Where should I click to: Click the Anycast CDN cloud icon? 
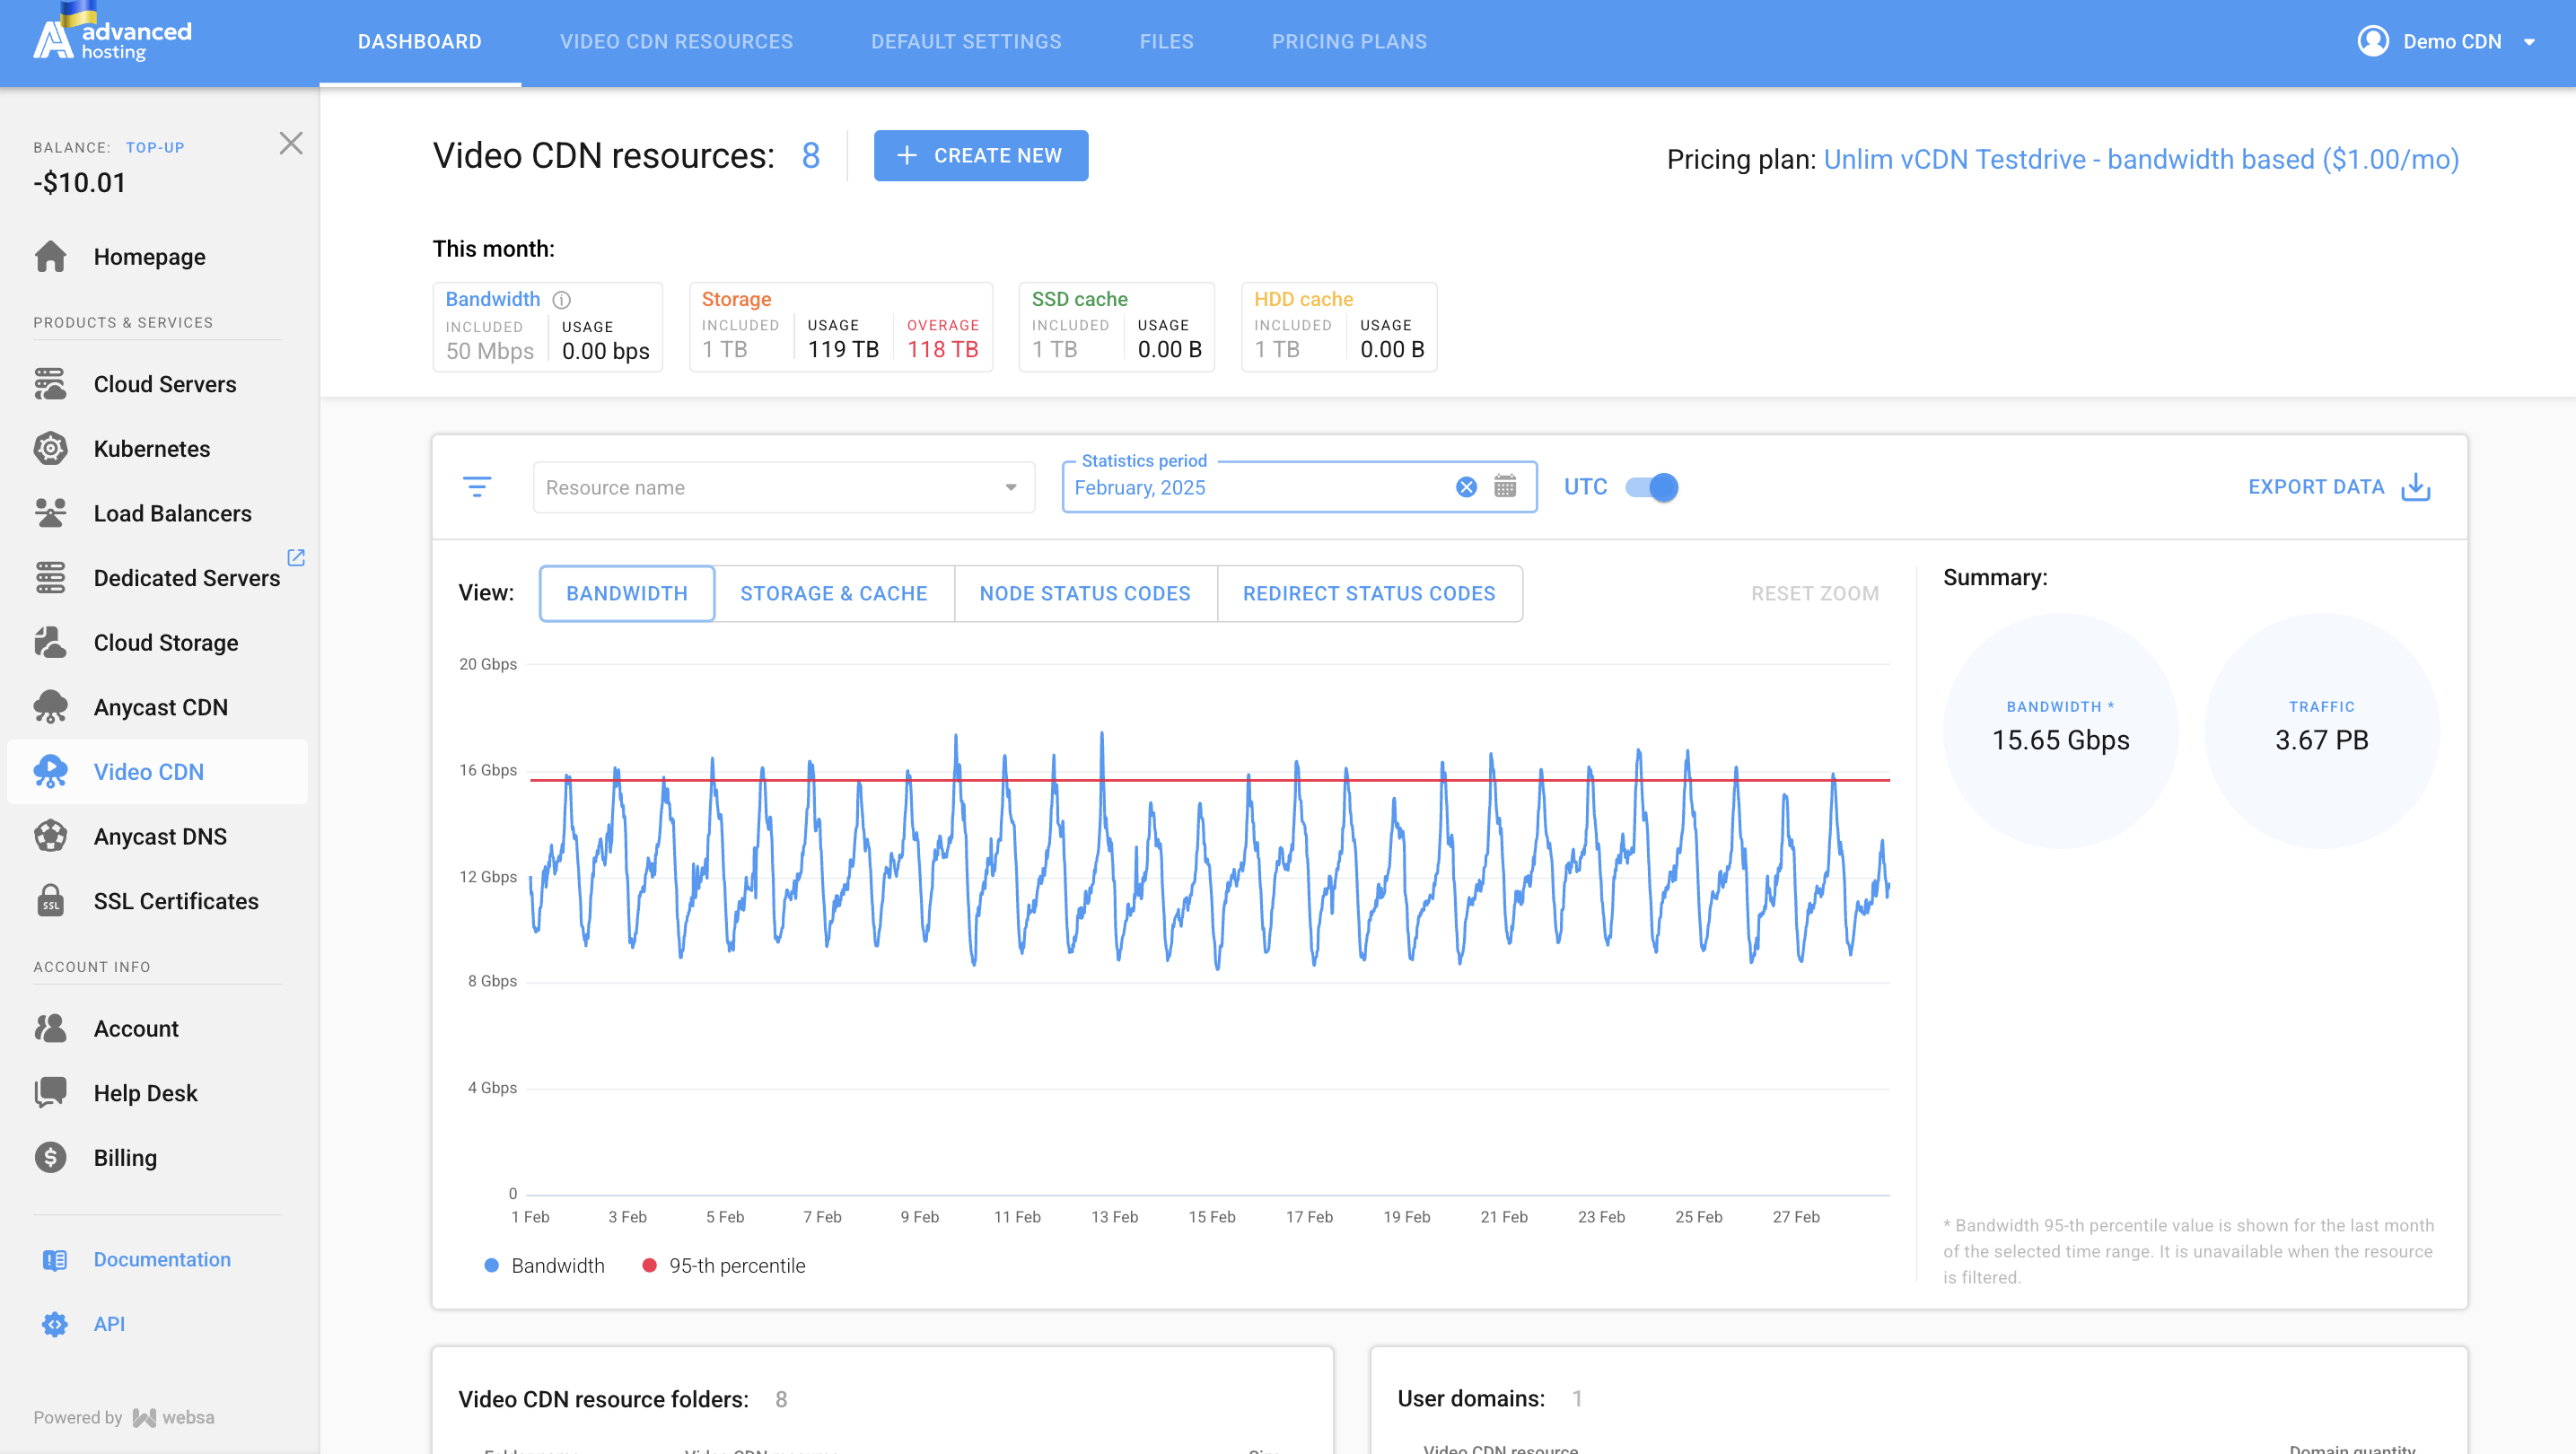[50, 707]
